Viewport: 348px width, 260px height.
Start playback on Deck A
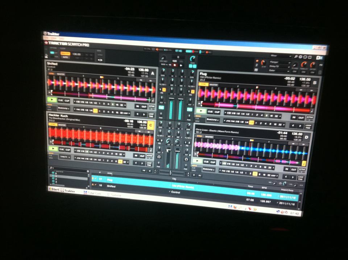pyautogui.click(x=52, y=100)
